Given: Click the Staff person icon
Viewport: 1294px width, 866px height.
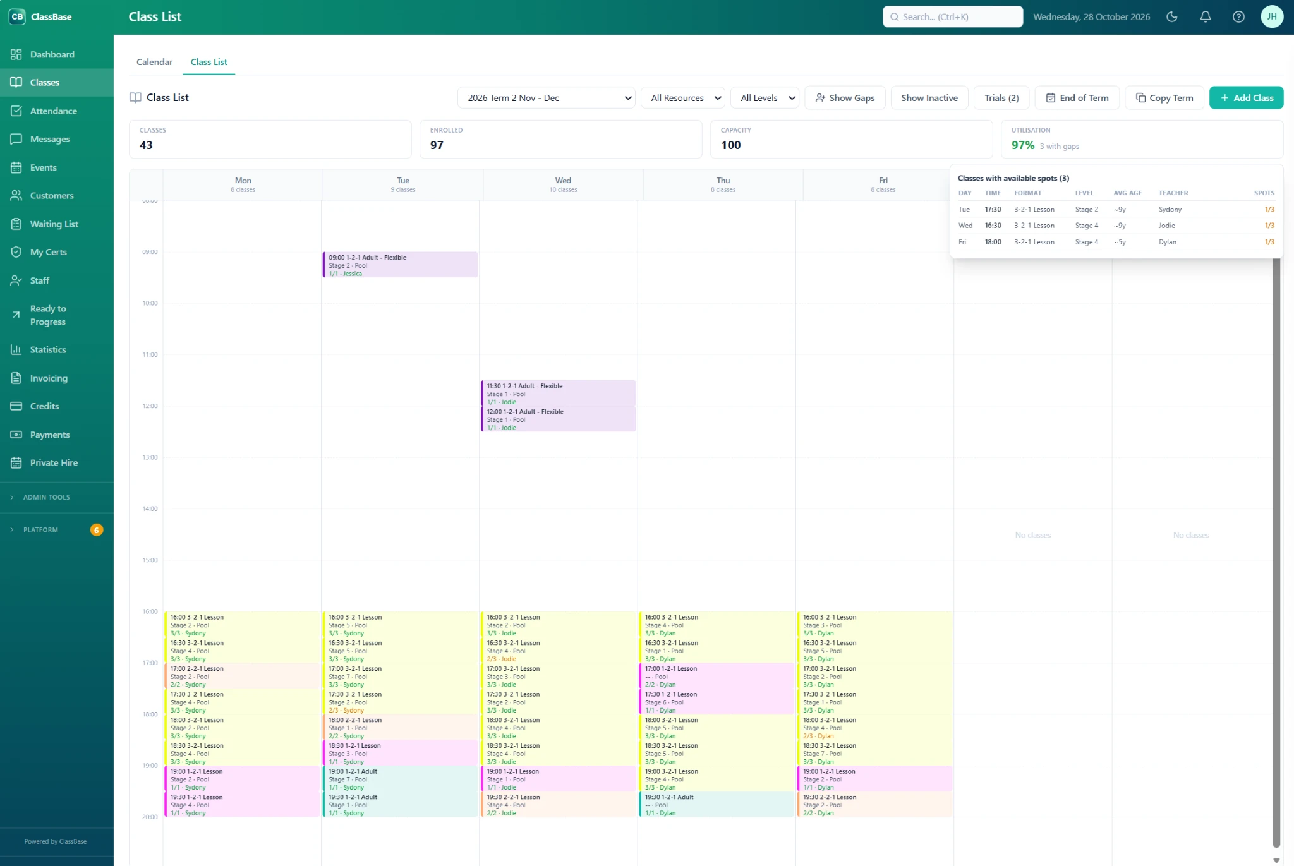Looking at the screenshot, I should [16, 280].
